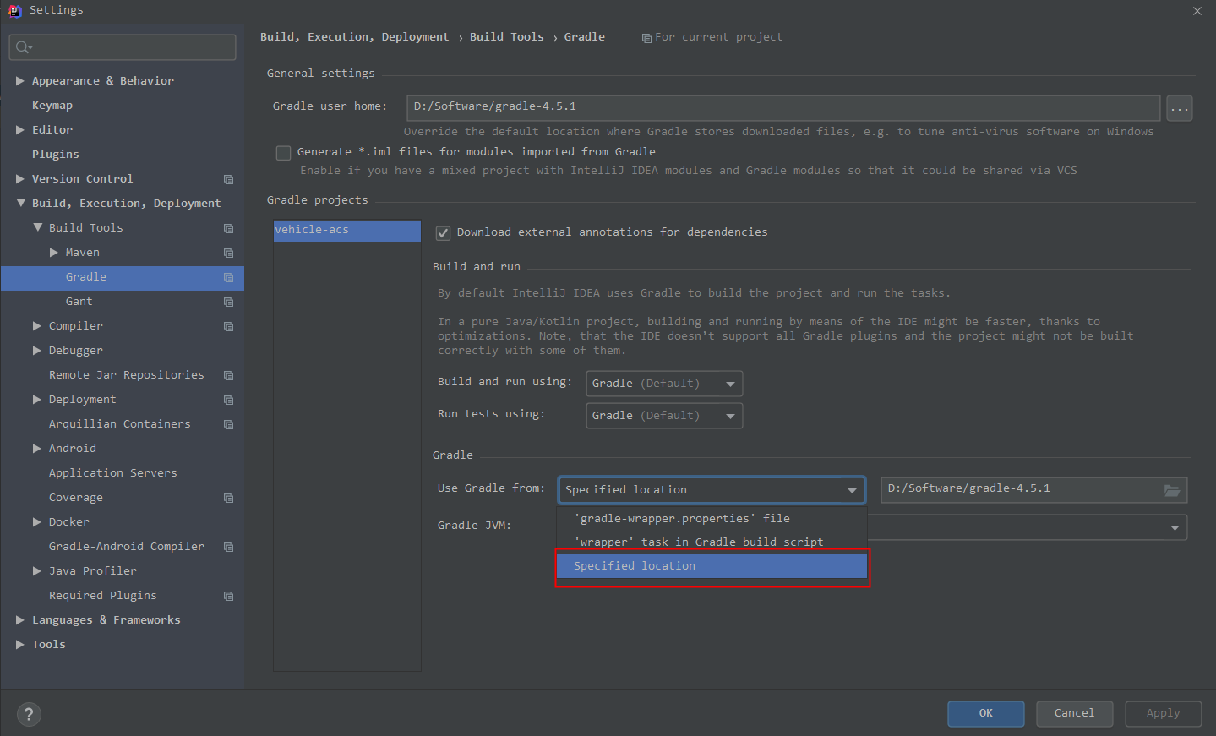Click the project-level icon on the Gradle row
The image size is (1216, 736).
coord(228,277)
